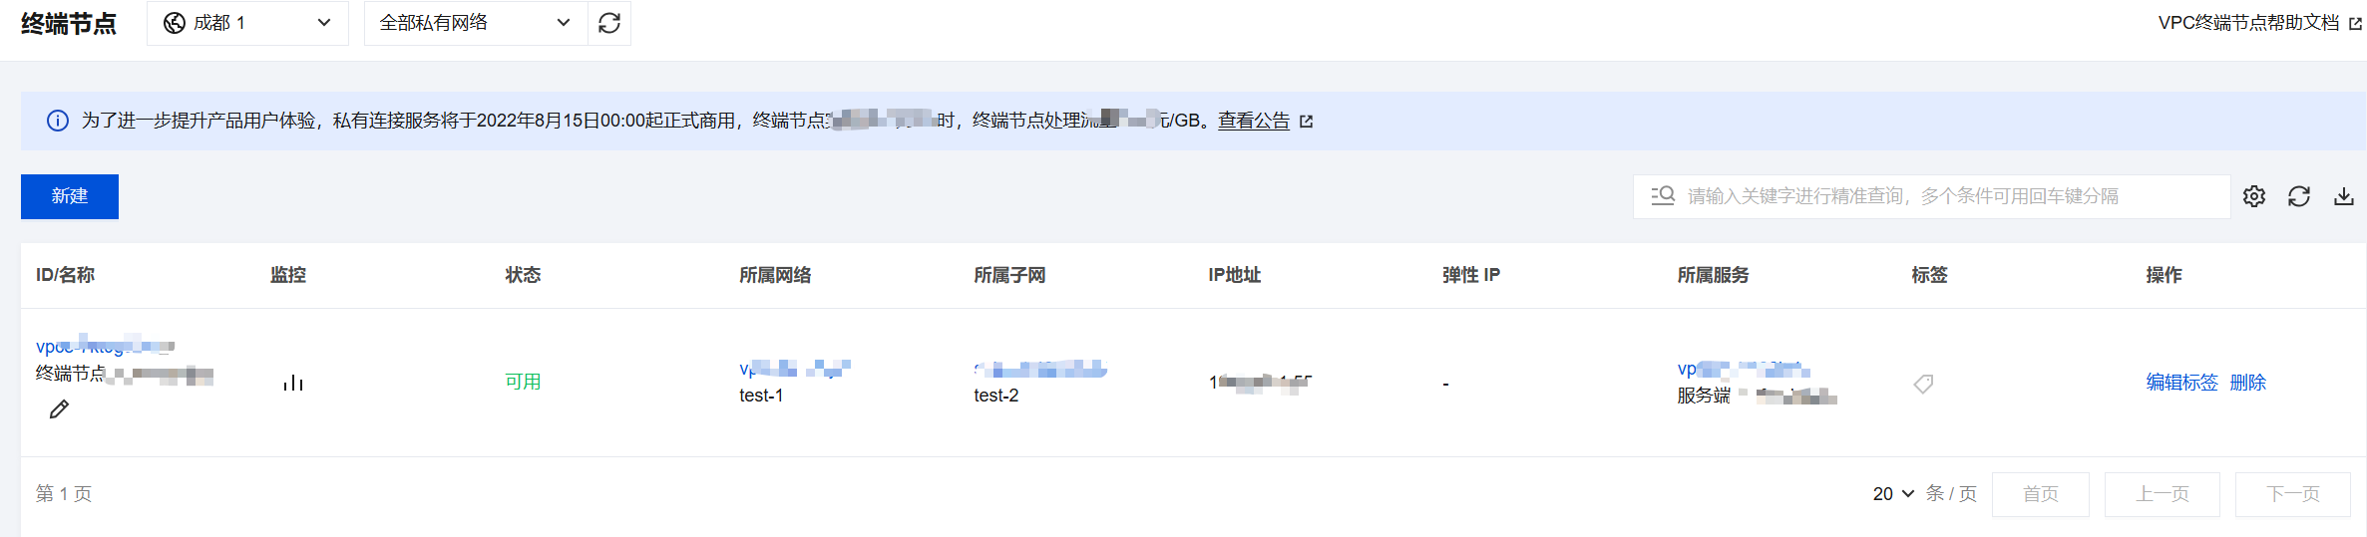This screenshot has height=537, width=2367.
Task: Click the 首页 pagination button
Action: tap(2041, 494)
